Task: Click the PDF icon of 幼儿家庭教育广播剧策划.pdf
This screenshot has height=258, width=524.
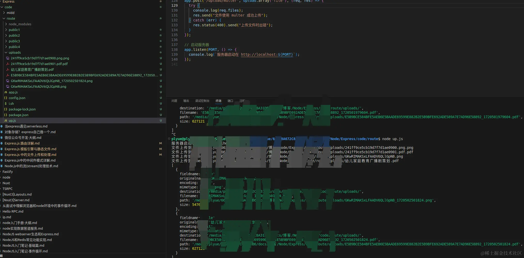Action: (8, 70)
